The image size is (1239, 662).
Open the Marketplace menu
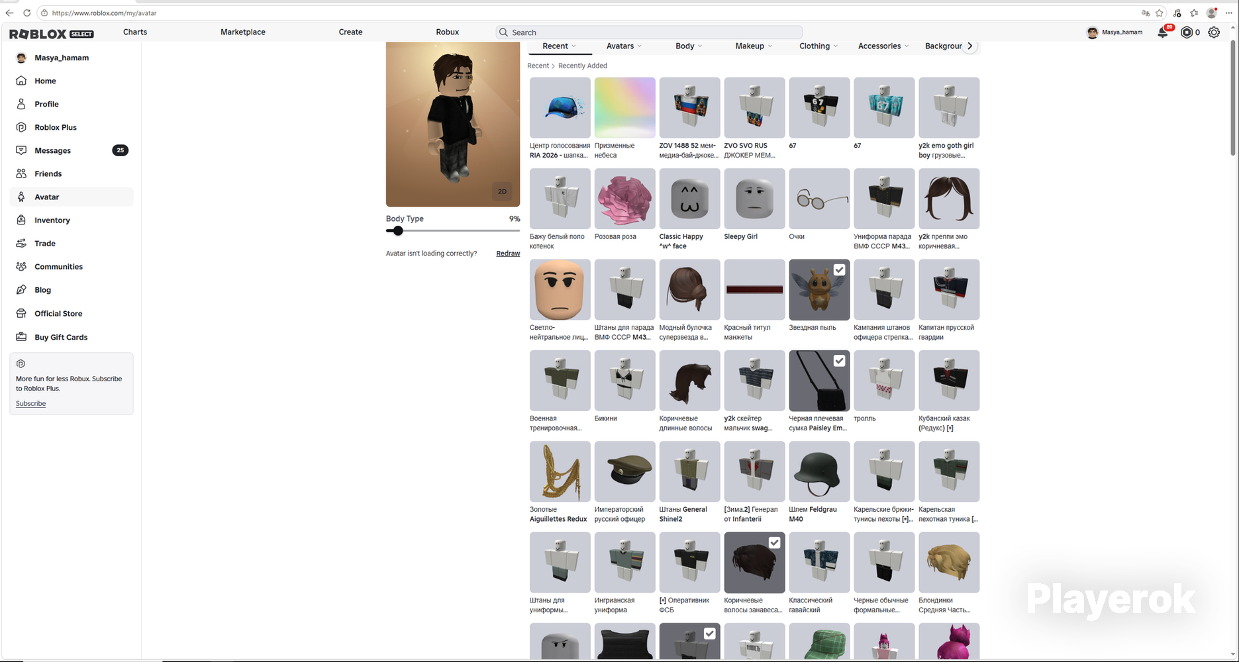pyautogui.click(x=243, y=32)
